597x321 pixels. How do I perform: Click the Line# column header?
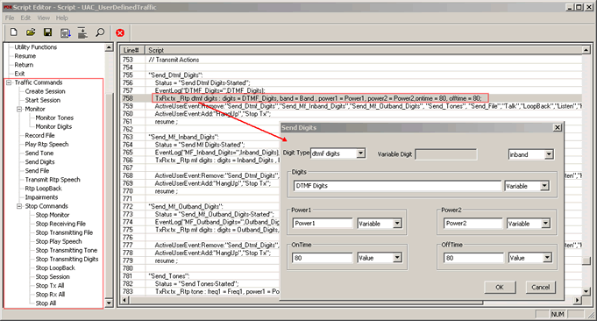(131, 50)
